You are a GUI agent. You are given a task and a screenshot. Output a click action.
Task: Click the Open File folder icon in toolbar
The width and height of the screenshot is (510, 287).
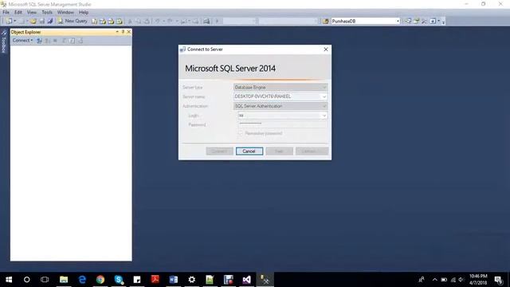(x=33, y=22)
